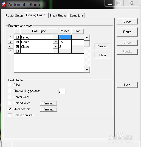Click the Clean Passes cell showing 2
141x147 pixels.
(x=65, y=46)
